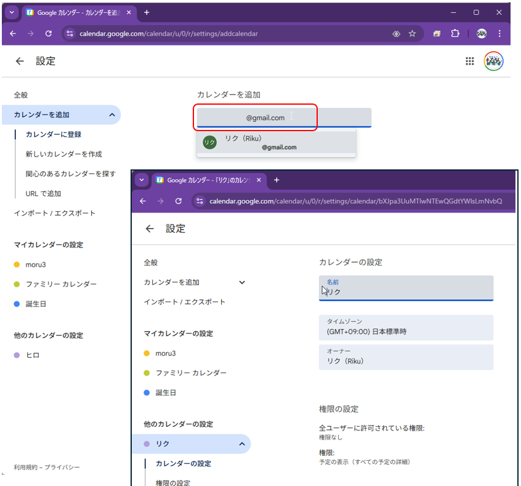
Task: Select URL で追加 in the sidebar
Action: click(43, 193)
